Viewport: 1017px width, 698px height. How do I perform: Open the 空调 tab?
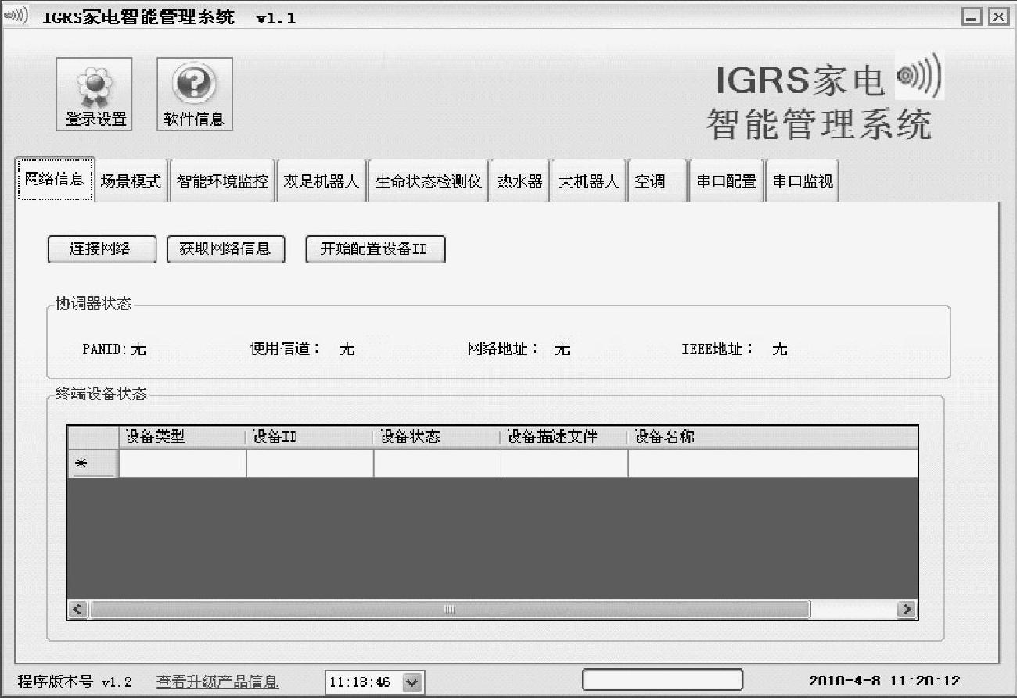click(x=657, y=181)
